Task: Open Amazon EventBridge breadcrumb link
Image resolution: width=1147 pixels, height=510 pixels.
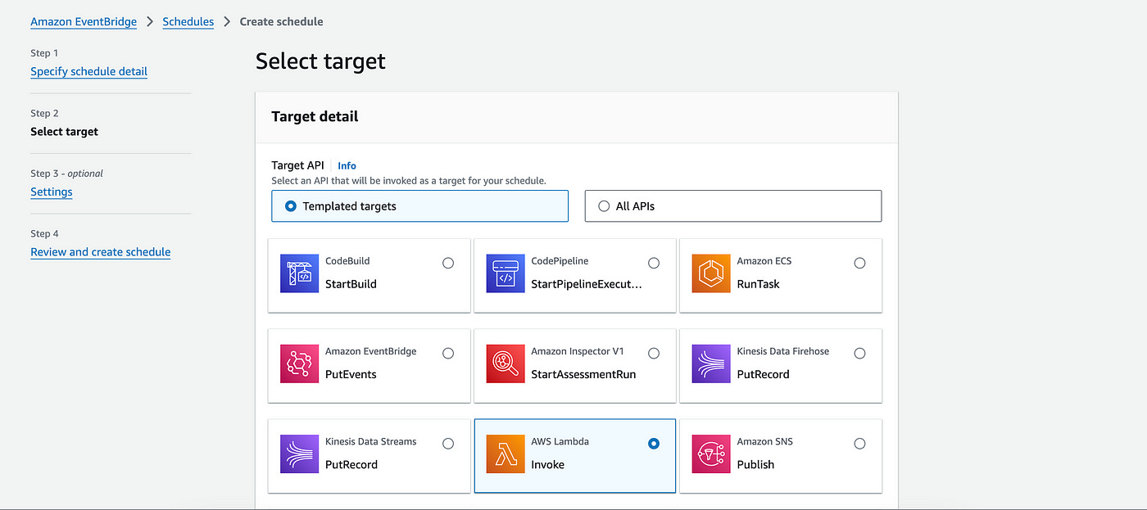Action: tap(84, 22)
